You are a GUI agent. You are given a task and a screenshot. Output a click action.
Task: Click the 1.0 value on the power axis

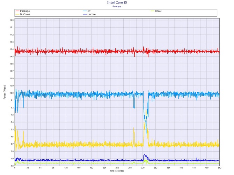point(12,166)
